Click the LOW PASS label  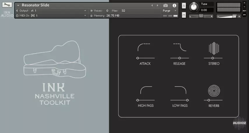click(x=180, y=106)
